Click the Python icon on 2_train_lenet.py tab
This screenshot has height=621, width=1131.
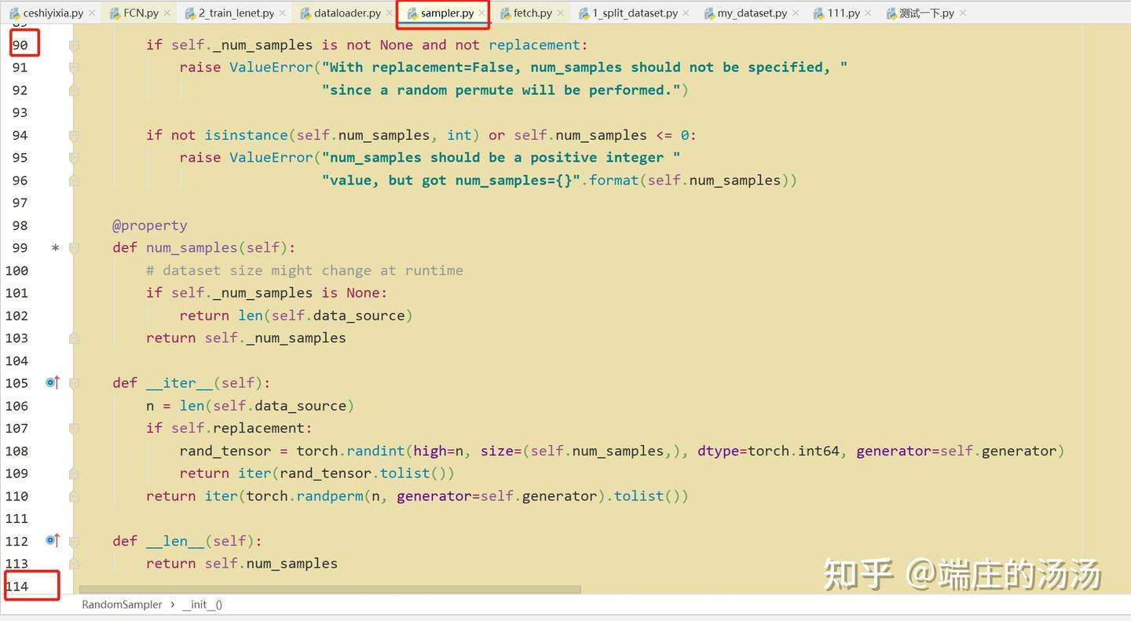point(189,13)
